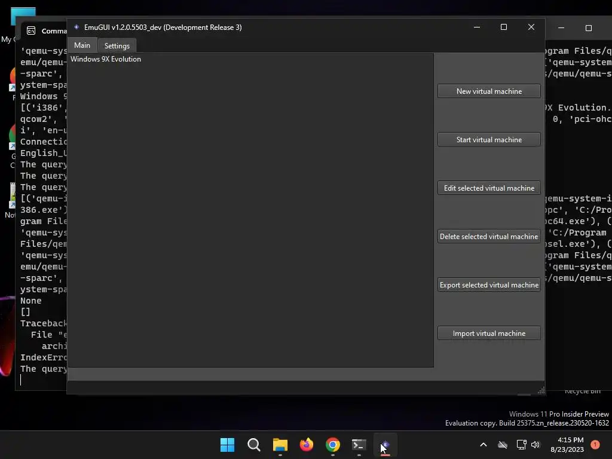Delete selected virtual machine
This screenshot has height=459, width=612.
[489, 236]
